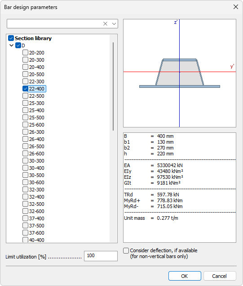Confirm with the OK button
Screen dimensions: 243x286
(185, 276)
